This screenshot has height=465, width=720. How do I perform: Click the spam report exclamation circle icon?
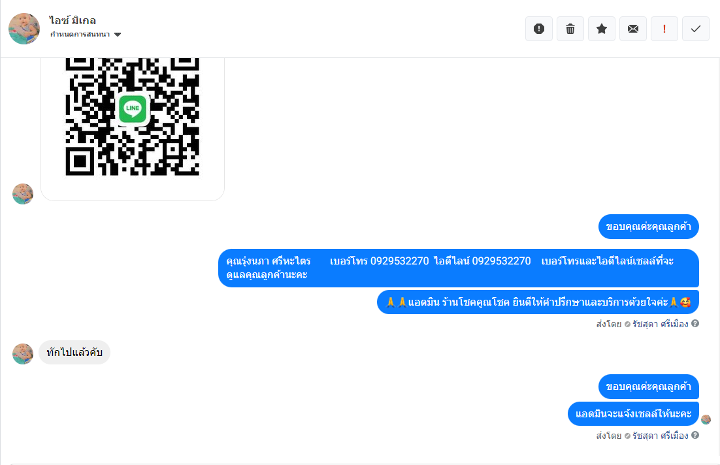point(538,29)
